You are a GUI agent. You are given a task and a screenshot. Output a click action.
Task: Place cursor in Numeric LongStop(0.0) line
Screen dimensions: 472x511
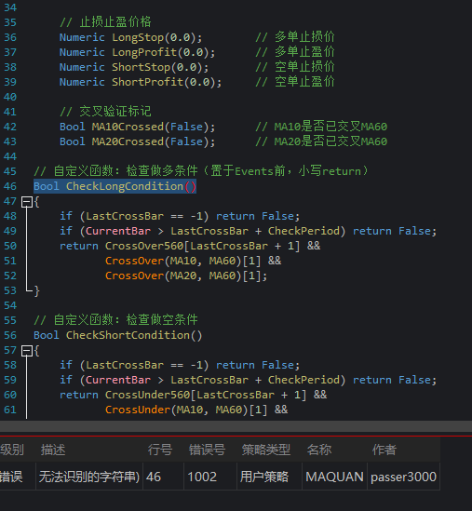(x=130, y=37)
